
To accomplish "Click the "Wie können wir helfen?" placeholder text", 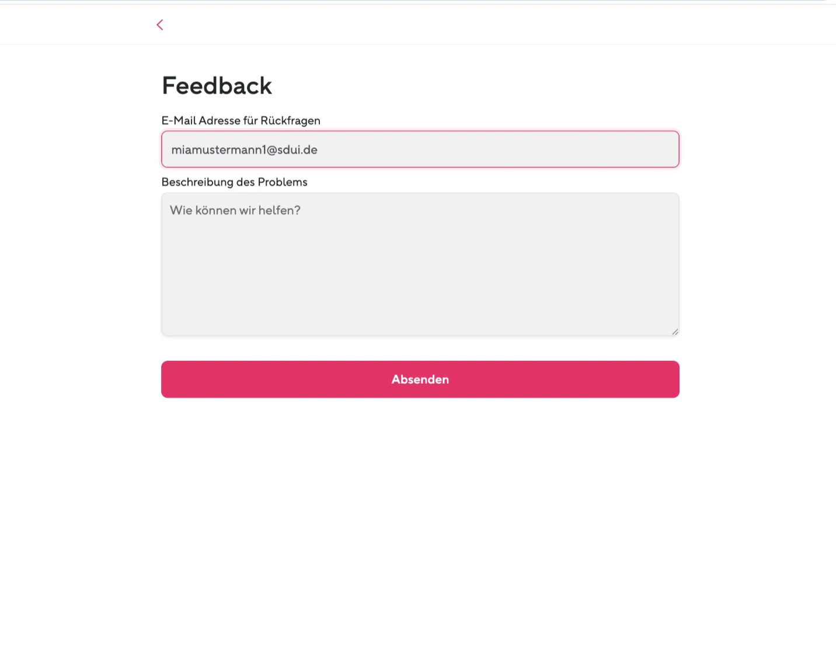I will (x=235, y=210).
